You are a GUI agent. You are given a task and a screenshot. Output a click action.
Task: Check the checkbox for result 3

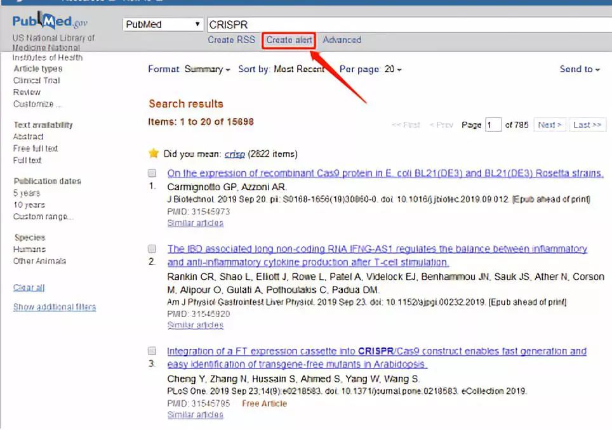click(152, 351)
